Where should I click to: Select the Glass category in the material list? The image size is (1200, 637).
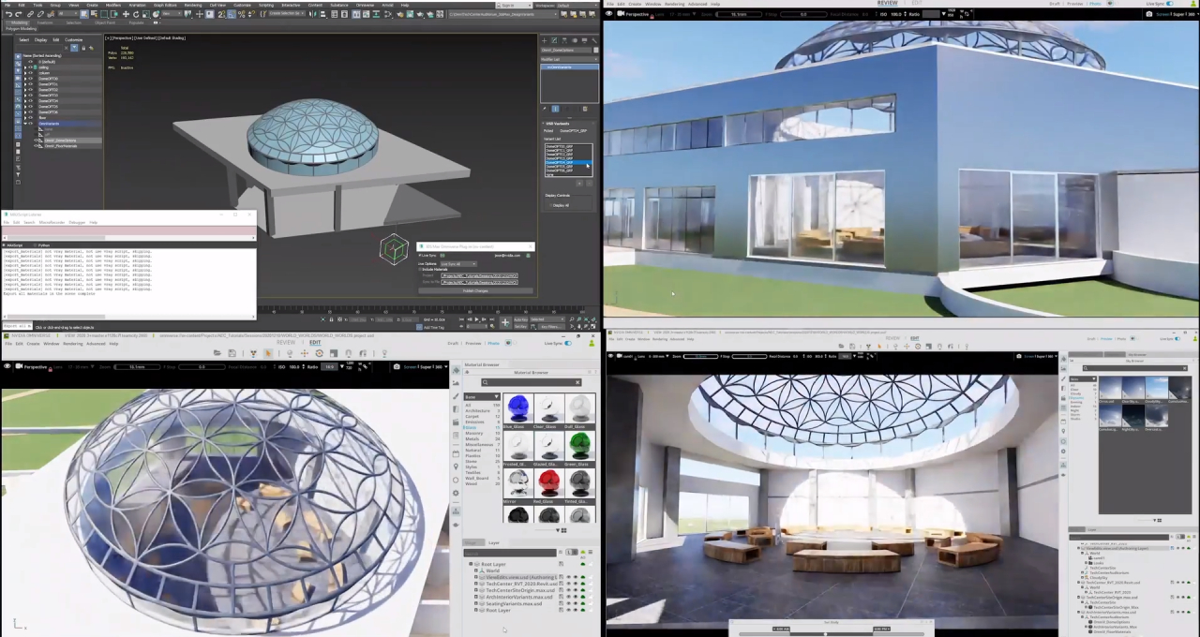pos(470,428)
